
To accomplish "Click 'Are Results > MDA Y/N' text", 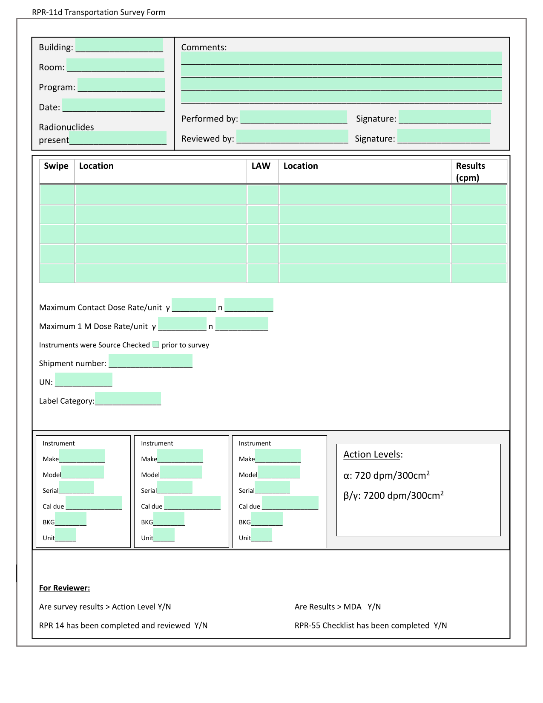I will tap(338, 607).
